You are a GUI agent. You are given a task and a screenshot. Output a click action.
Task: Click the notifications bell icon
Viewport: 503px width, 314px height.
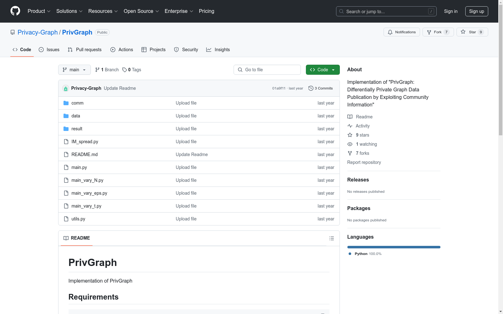(390, 32)
